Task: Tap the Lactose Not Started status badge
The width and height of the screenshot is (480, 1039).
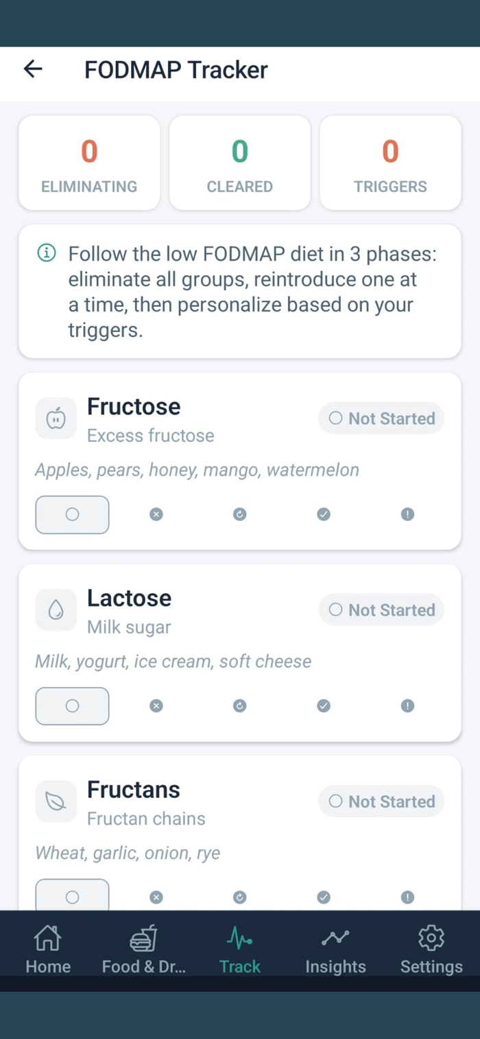Action: coord(381,609)
